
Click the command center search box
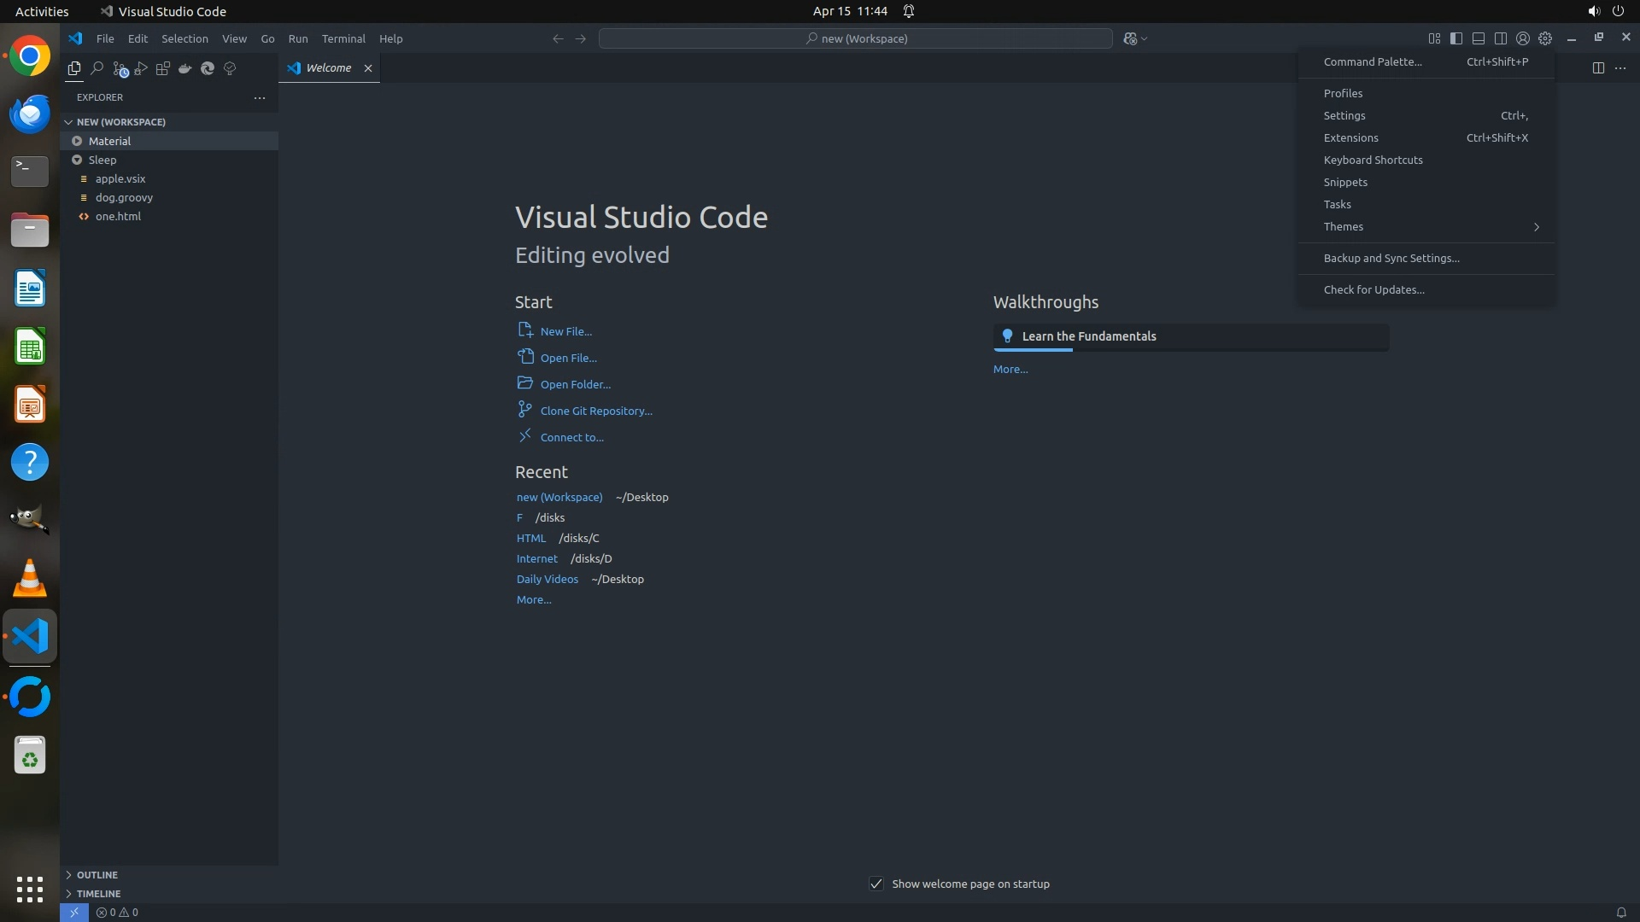pos(855,38)
